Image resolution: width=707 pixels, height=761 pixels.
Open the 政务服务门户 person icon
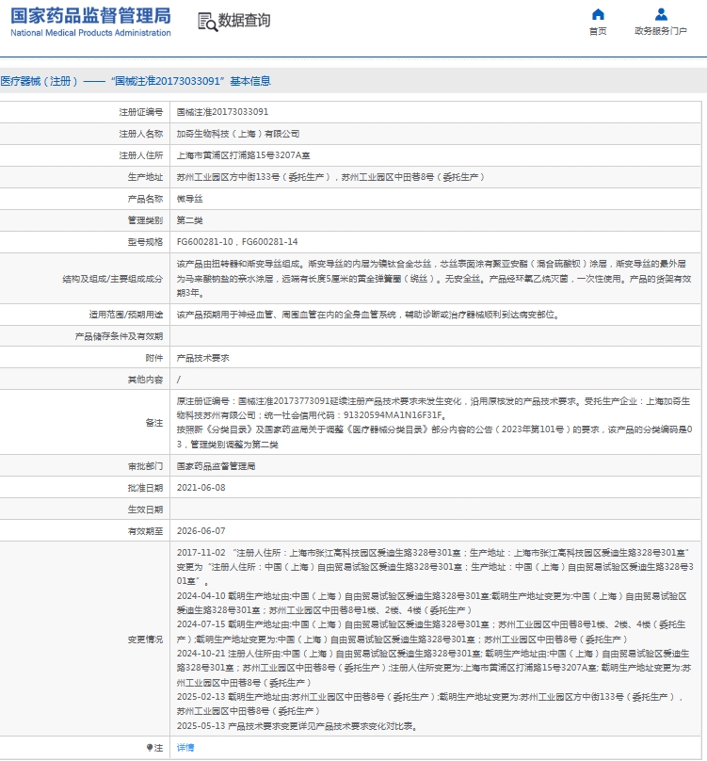tap(661, 14)
